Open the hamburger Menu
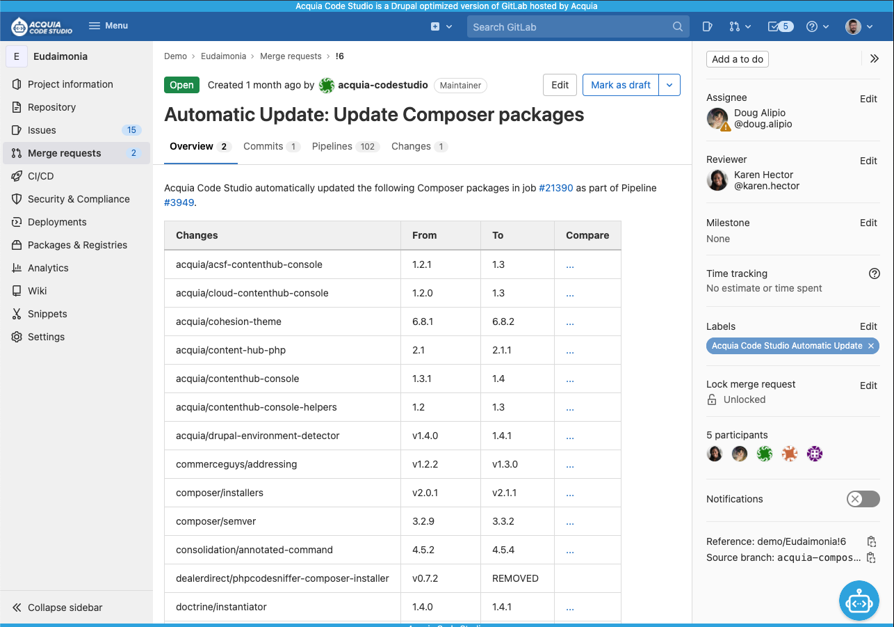This screenshot has width=894, height=627. pos(108,26)
